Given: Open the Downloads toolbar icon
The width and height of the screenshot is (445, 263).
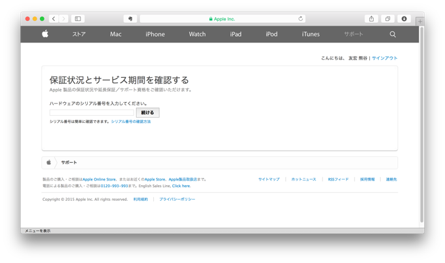Looking at the screenshot, I should 404,19.
